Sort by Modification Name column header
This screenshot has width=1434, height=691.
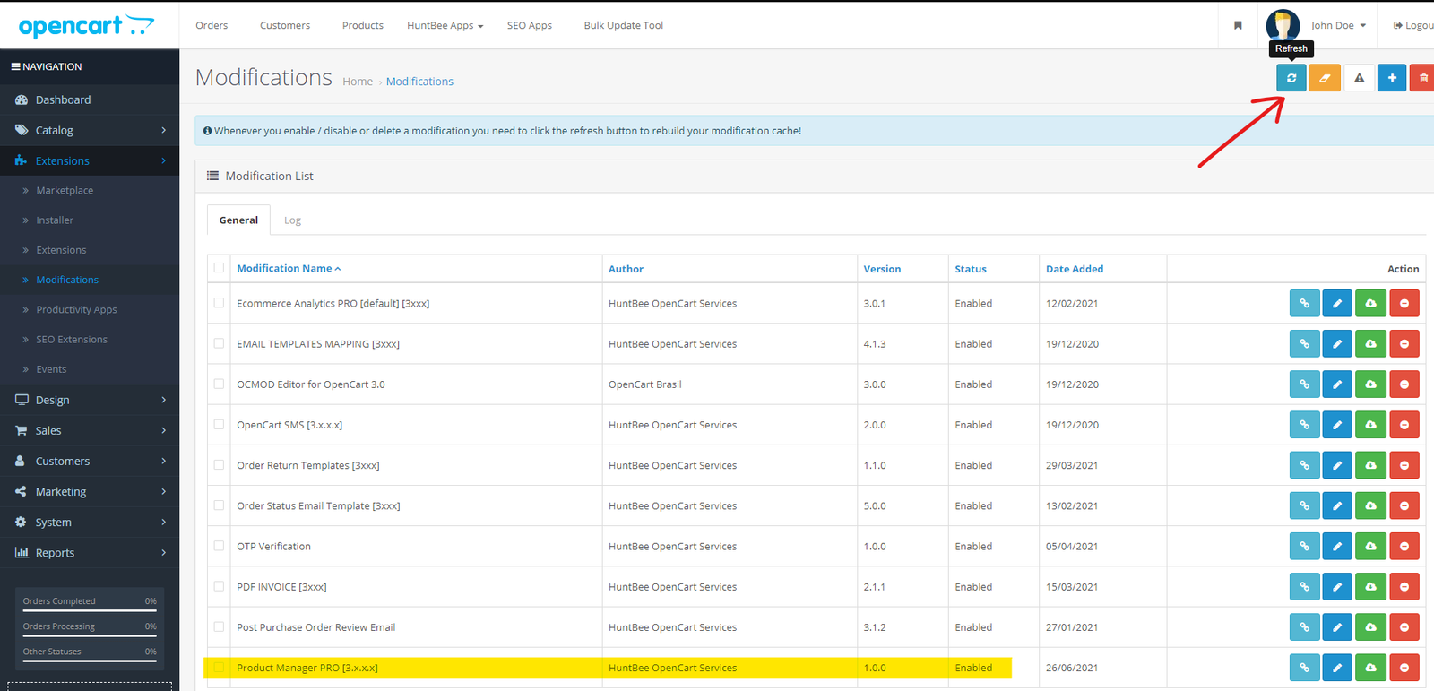tap(288, 269)
